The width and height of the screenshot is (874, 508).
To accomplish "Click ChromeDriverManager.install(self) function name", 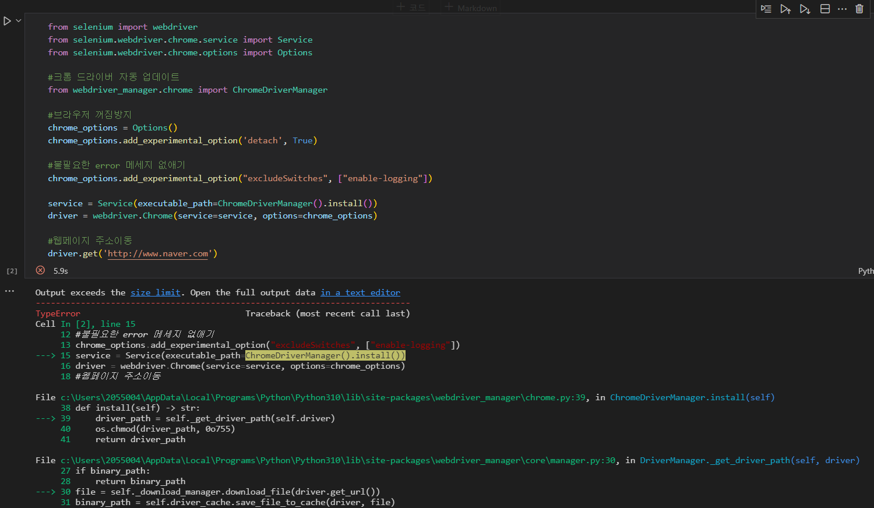I will click(x=692, y=397).
